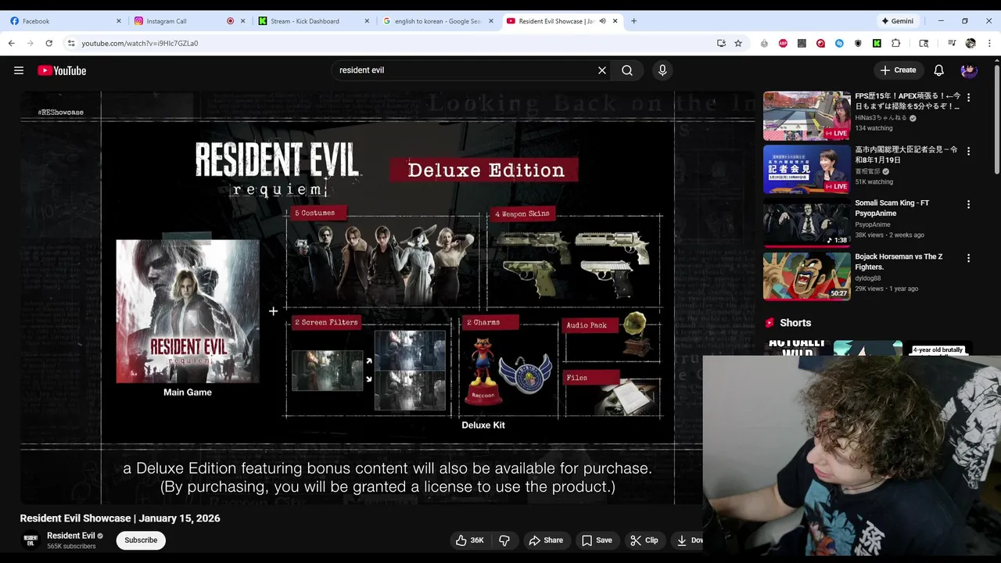Switch to the Instagram Call tab

point(190,21)
